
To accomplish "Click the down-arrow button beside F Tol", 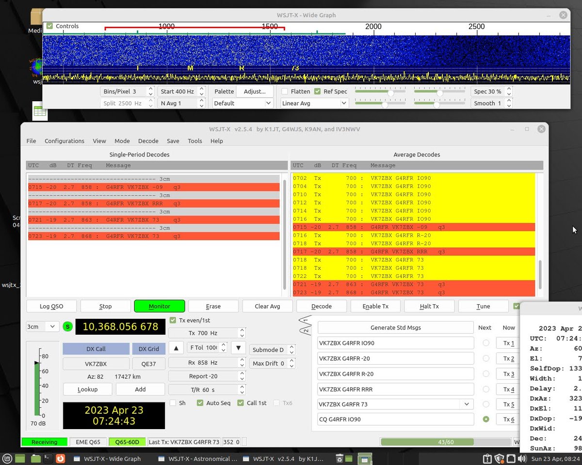I will [238, 347].
